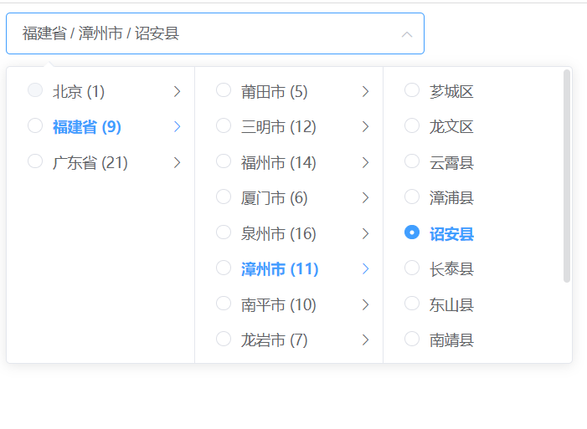This screenshot has width=587, height=429.
Task: Click the input showing 福建省 / 漳州市 / 诏安县
Action: tap(201, 34)
